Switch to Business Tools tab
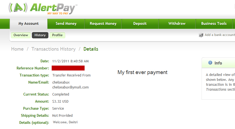The width and height of the screenshot is (235, 129). [x=214, y=24]
